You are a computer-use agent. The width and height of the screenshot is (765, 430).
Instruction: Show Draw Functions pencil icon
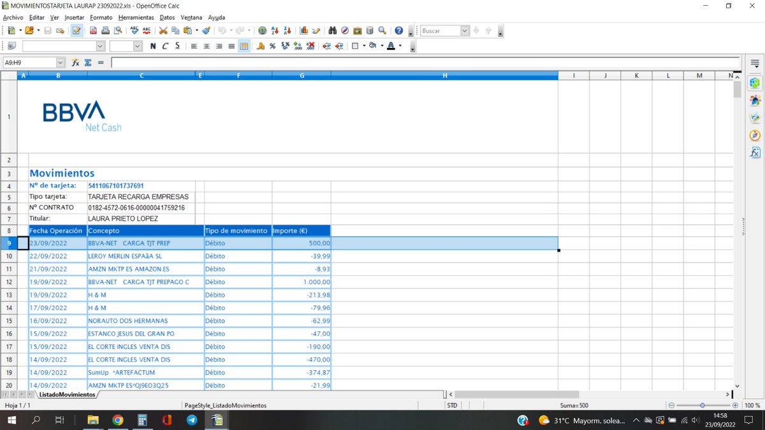coord(316,31)
